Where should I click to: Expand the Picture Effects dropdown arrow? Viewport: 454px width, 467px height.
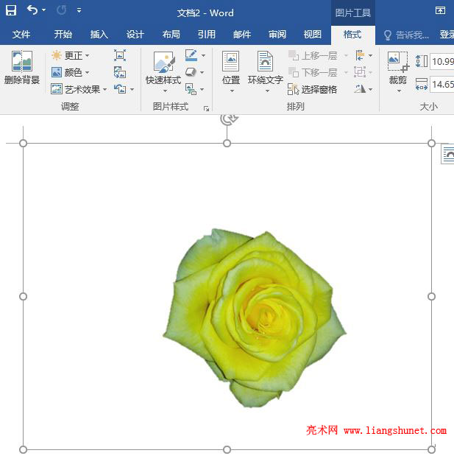point(202,72)
